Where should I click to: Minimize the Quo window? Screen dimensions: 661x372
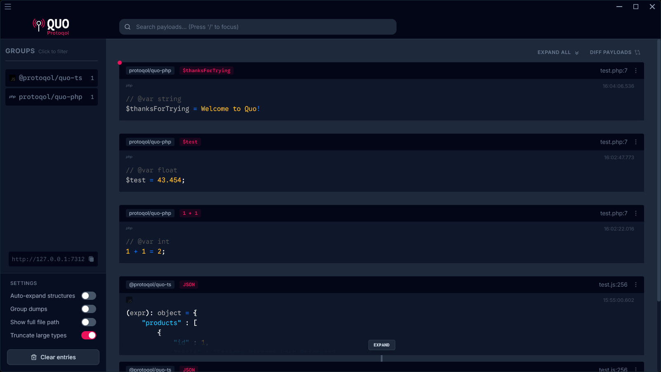click(619, 7)
